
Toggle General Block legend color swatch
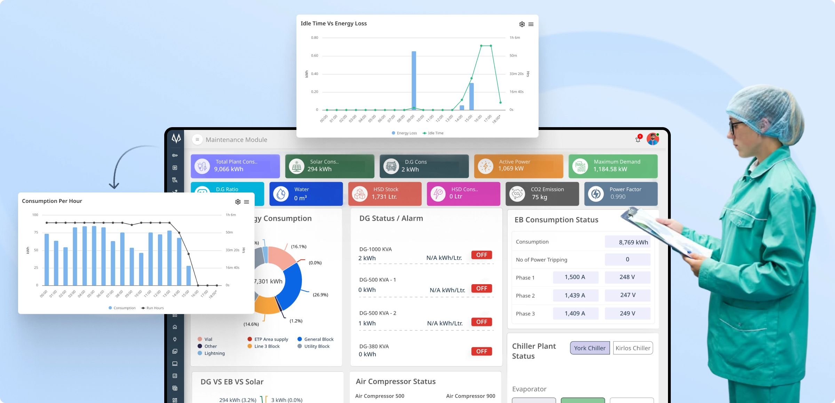tap(300, 339)
